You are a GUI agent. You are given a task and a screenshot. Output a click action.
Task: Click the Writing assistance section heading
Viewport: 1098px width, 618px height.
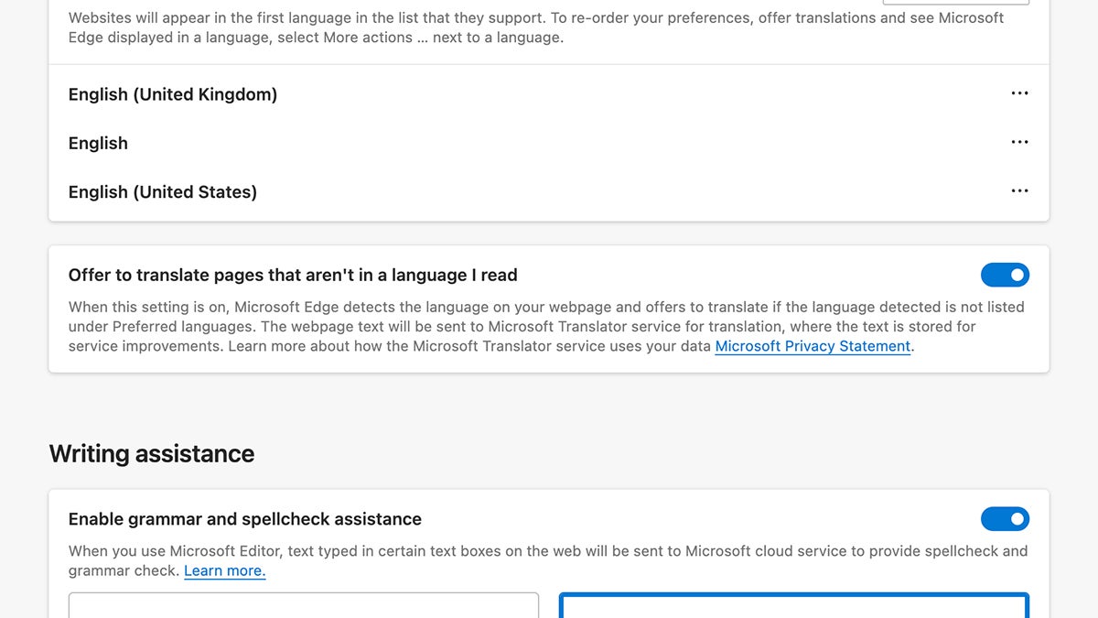coord(152,453)
